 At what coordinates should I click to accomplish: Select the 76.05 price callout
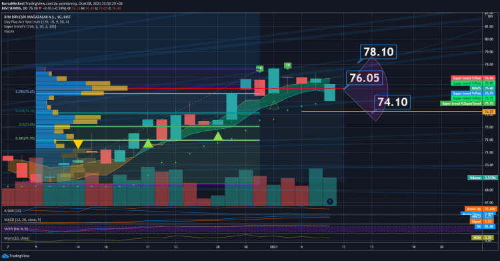pos(364,77)
